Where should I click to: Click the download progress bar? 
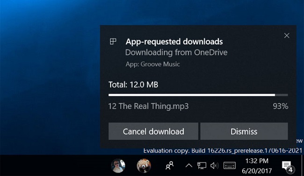tap(198, 95)
